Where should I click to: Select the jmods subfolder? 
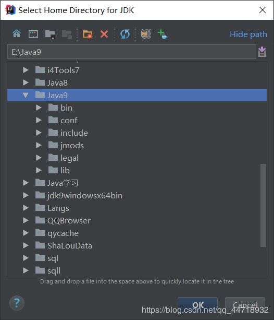137,145
